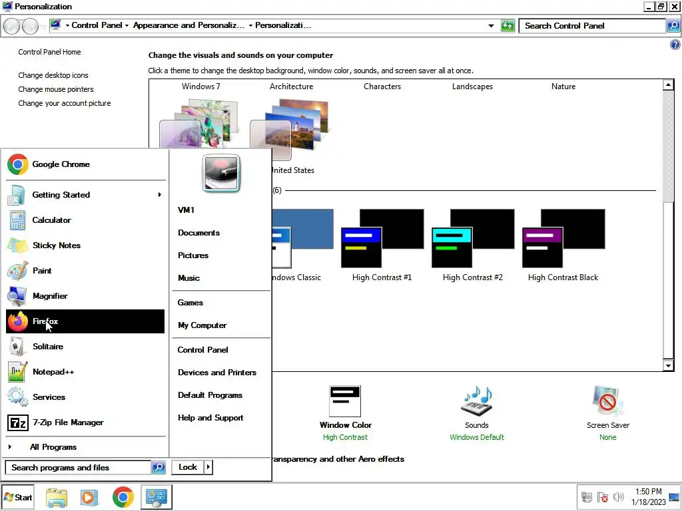Open Windows Media Player taskbar icon
Screen dimensions: 682x511
[89, 497]
